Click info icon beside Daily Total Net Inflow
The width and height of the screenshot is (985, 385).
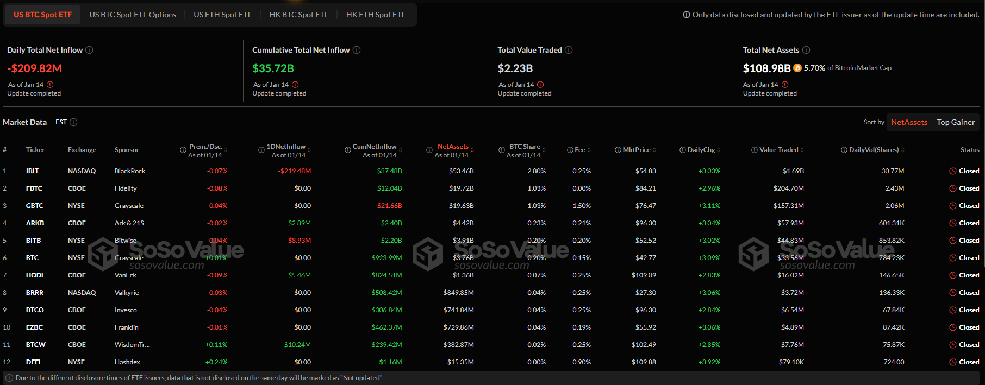[x=89, y=50]
